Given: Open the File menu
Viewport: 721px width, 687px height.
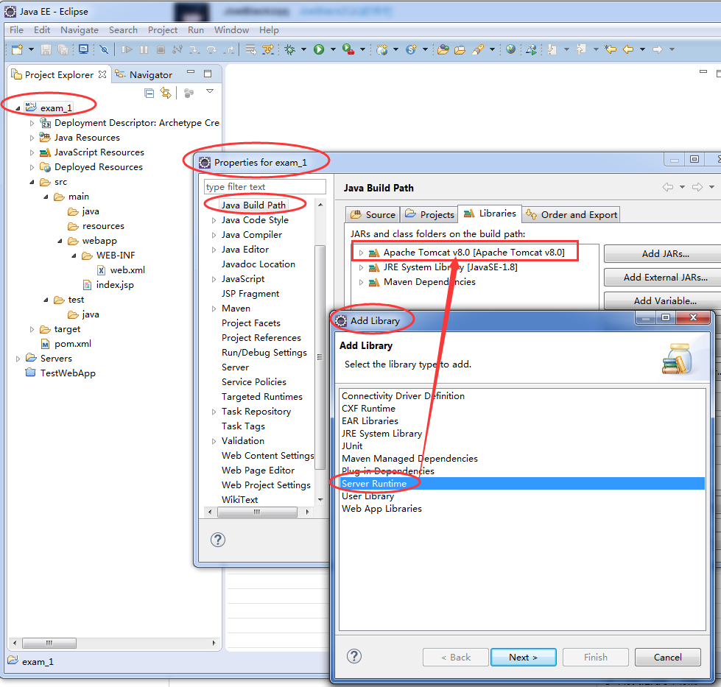Looking at the screenshot, I should (16, 30).
